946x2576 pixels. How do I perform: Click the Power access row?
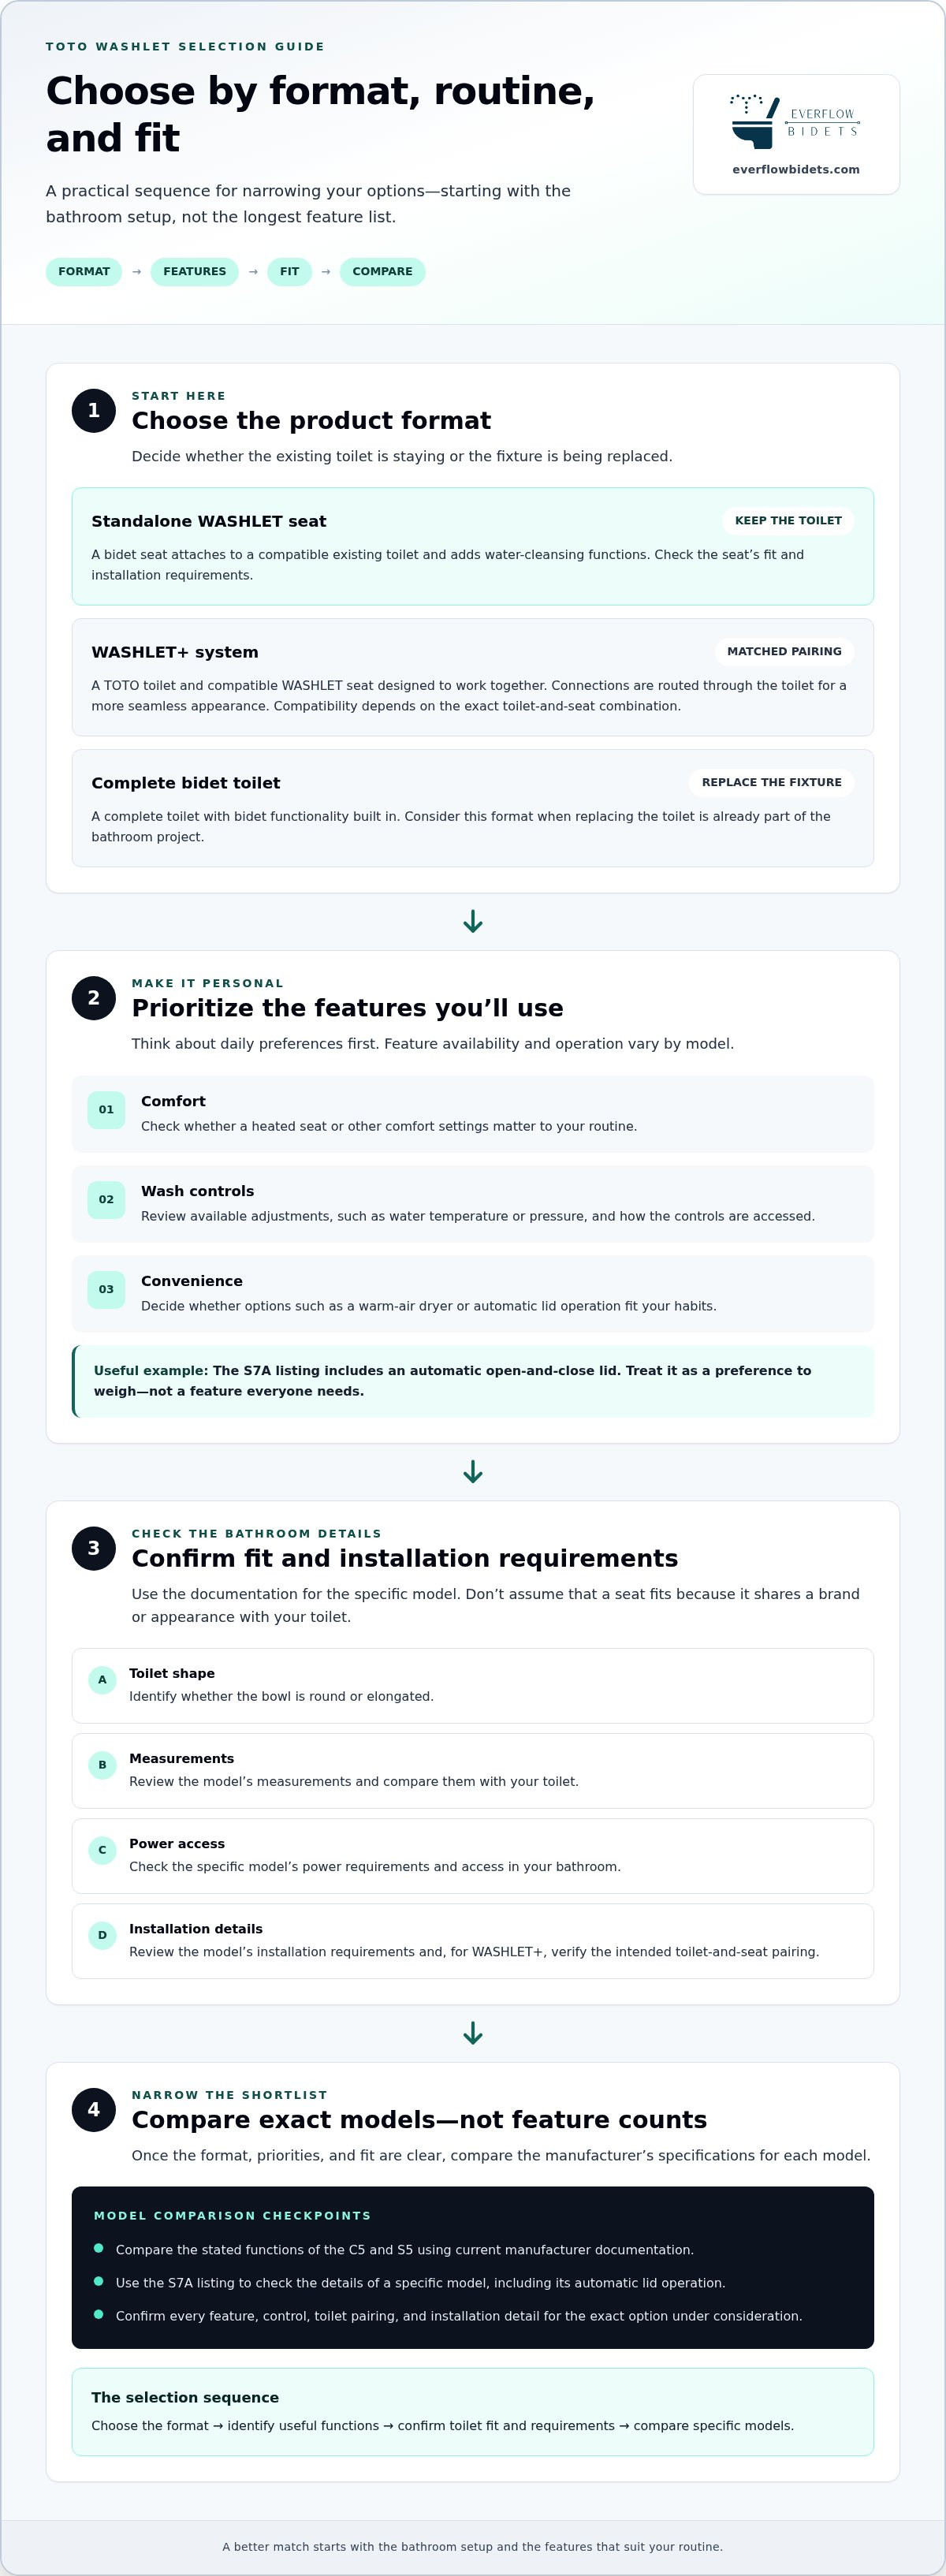click(473, 1856)
